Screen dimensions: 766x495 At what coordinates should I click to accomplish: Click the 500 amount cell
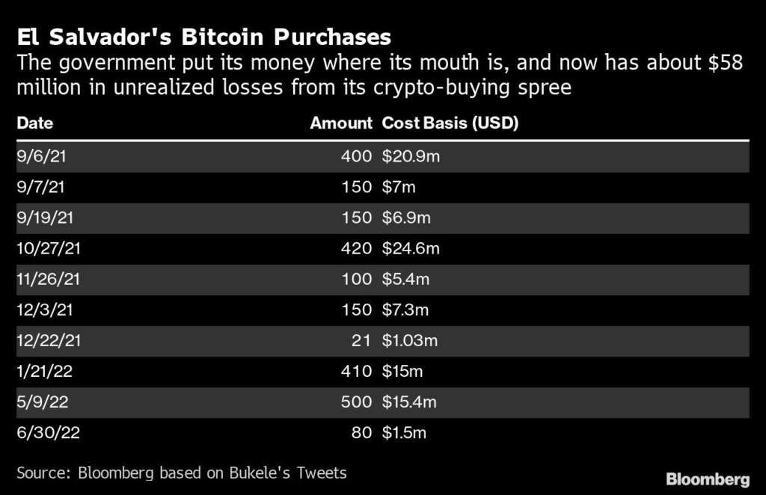click(x=358, y=402)
